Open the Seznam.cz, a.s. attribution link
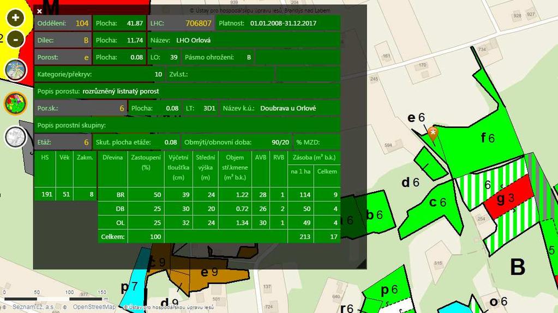Image resolution: width=558 pixels, height=313 pixels. coord(33,306)
